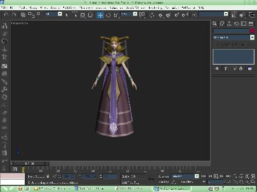The image size is (257, 192).
Task: Choose the Select Object arrow tool
Action: click(67, 15)
